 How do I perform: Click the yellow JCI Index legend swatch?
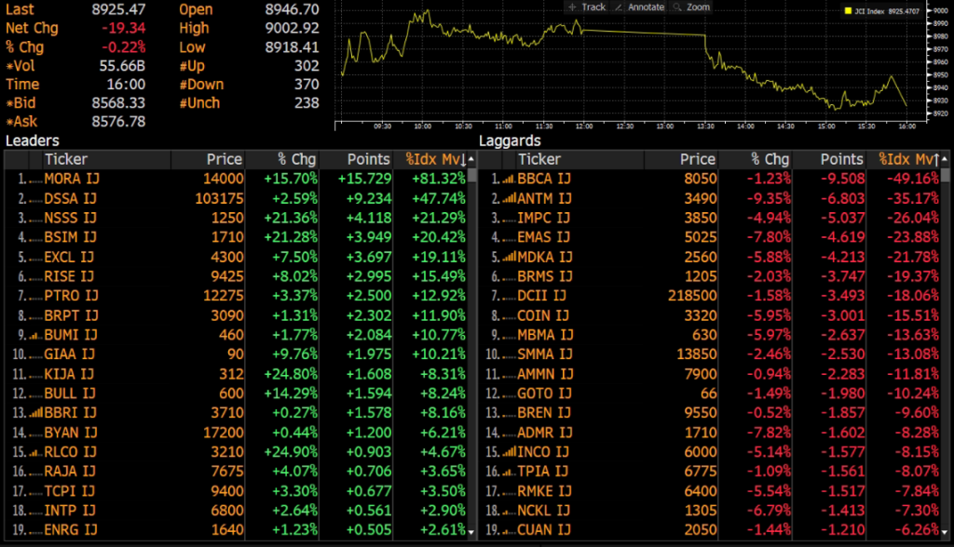click(848, 11)
